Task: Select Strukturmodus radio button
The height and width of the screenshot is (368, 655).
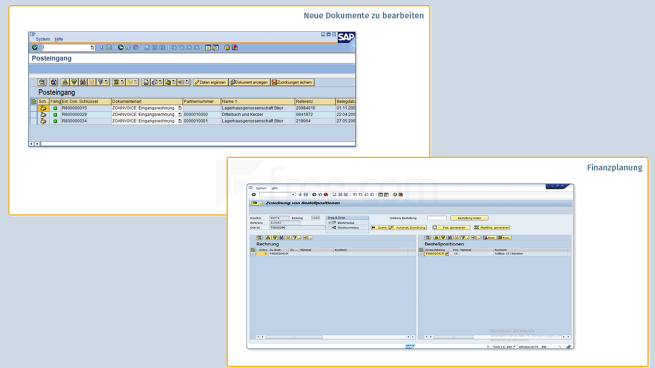Action: coord(330,227)
